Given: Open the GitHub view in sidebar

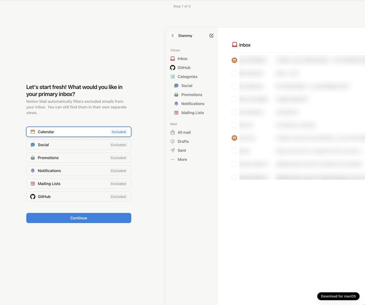Looking at the screenshot, I should pos(184,68).
